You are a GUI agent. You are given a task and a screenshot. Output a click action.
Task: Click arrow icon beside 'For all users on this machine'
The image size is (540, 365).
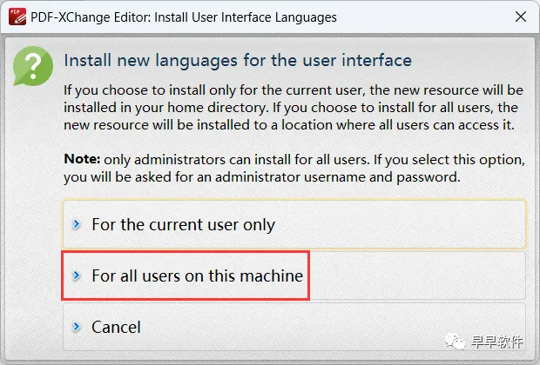click(x=77, y=276)
